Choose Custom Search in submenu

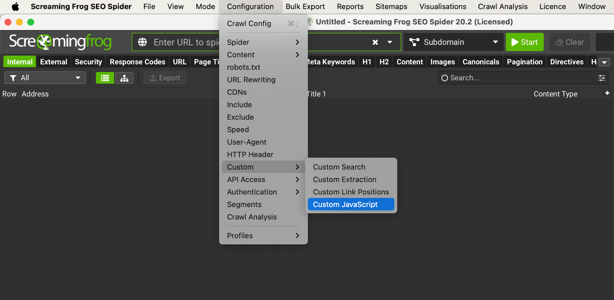pos(351,167)
